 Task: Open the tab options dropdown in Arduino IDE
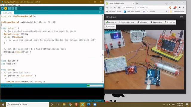[x=100, y=12]
